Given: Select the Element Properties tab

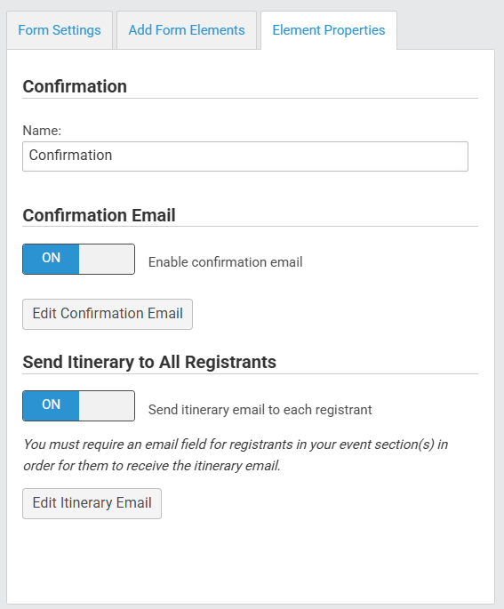Looking at the screenshot, I should coord(329,30).
